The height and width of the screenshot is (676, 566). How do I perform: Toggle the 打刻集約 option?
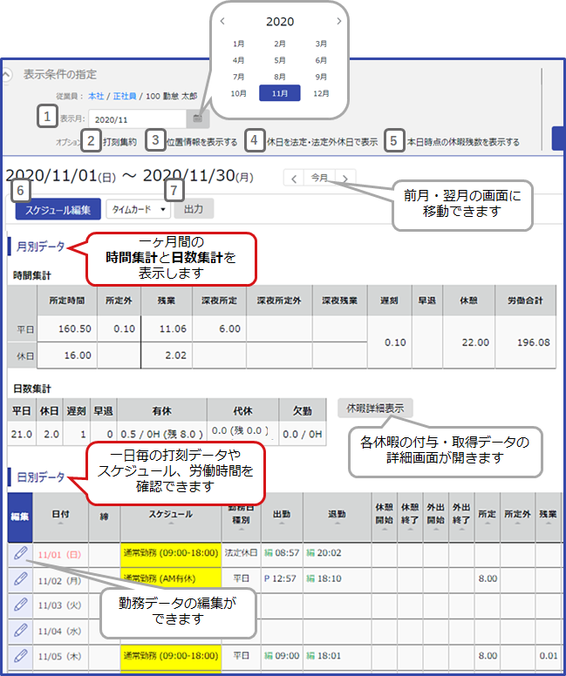pos(117,141)
